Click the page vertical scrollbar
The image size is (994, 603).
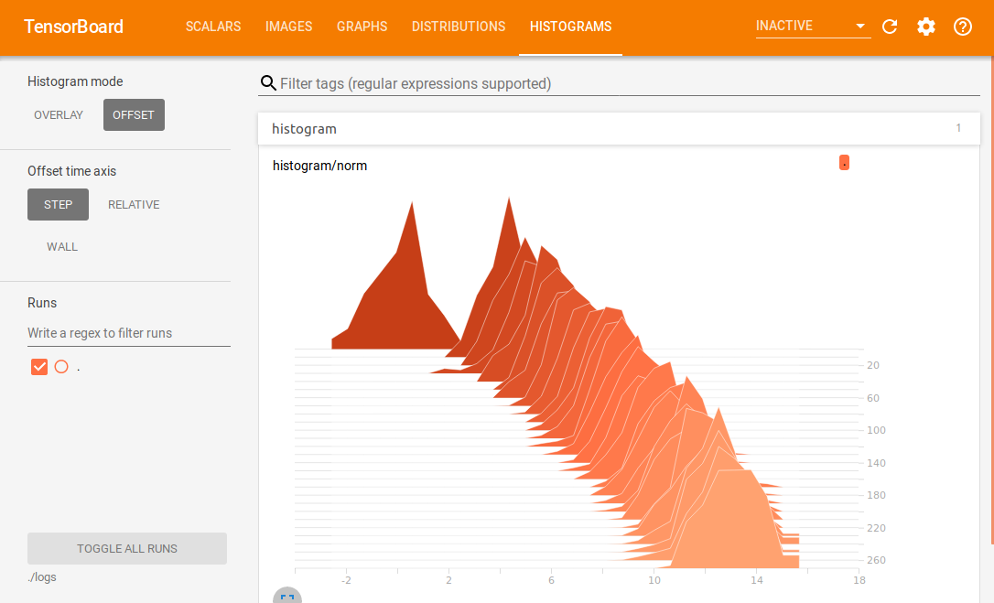point(991,301)
